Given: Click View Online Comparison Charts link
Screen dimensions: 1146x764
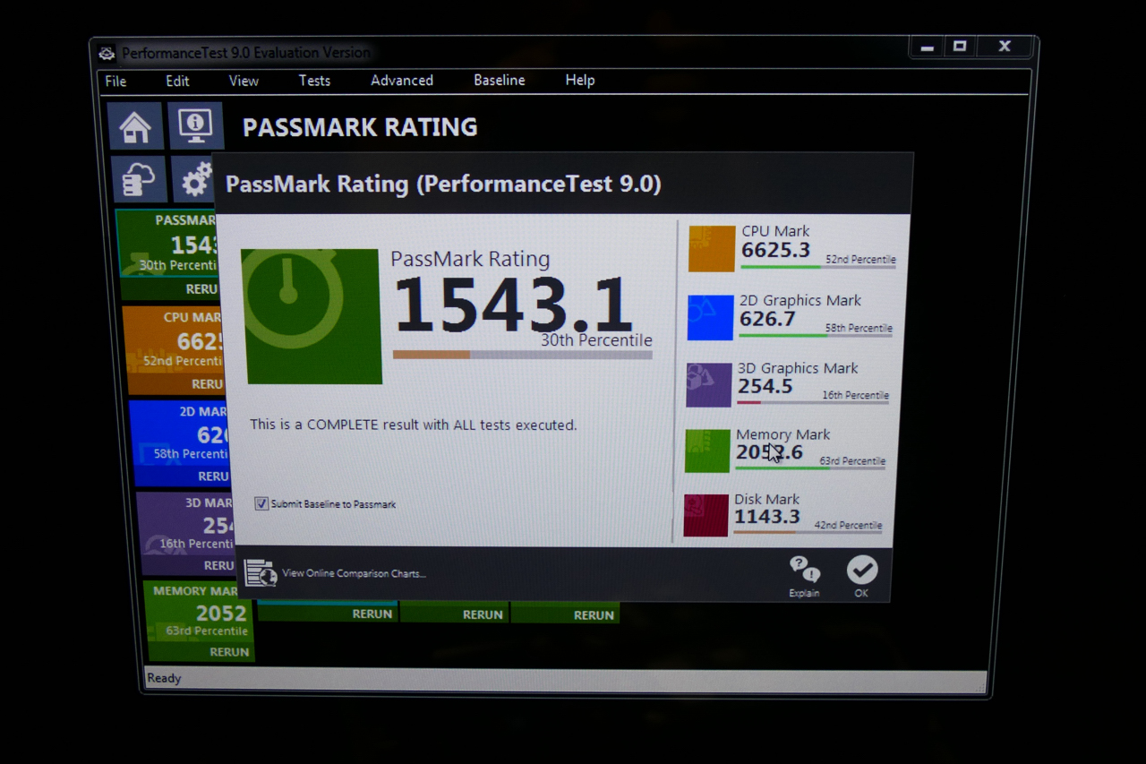Looking at the screenshot, I should [x=354, y=573].
